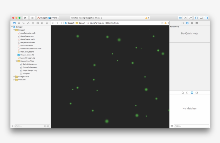
Task: Toggle the Debug area visibility
Action: 201,18
